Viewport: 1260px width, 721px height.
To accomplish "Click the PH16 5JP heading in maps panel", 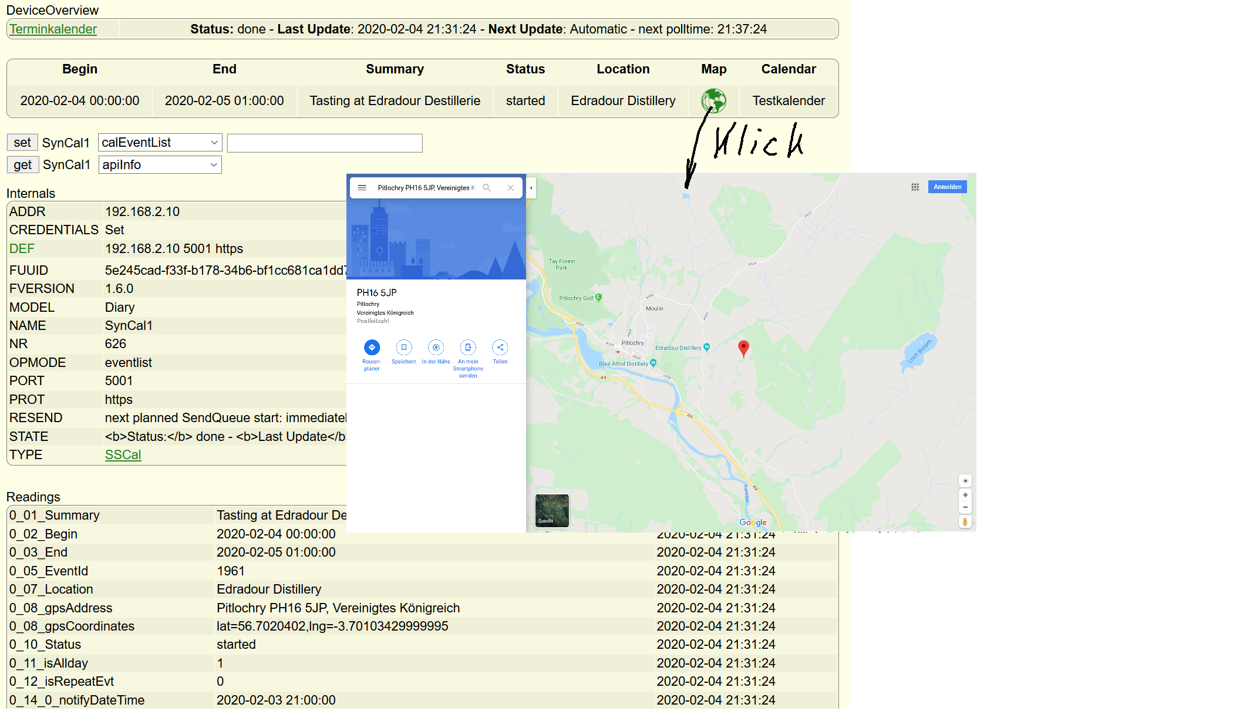I will (x=377, y=292).
